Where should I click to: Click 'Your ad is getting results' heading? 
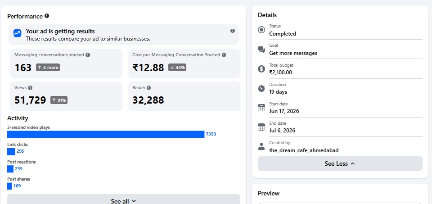[x=60, y=32]
